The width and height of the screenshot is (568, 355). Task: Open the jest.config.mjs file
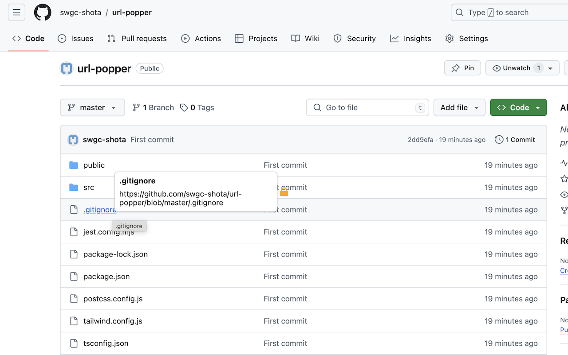coord(109,232)
